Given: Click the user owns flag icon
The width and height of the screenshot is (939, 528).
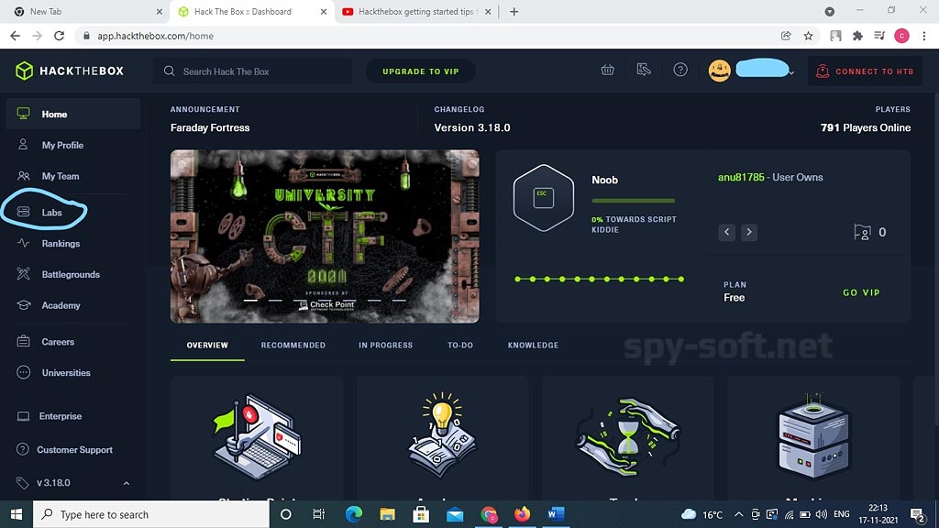Looking at the screenshot, I should (862, 232).
